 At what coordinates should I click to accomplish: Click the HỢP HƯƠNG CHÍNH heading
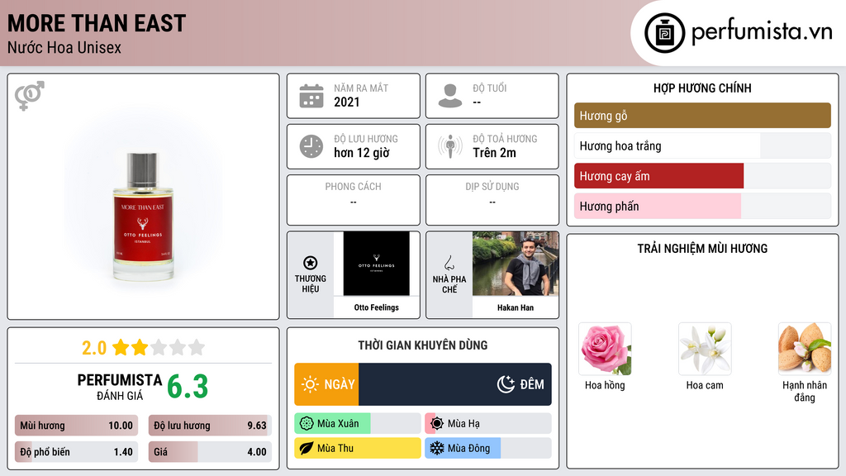702,88
